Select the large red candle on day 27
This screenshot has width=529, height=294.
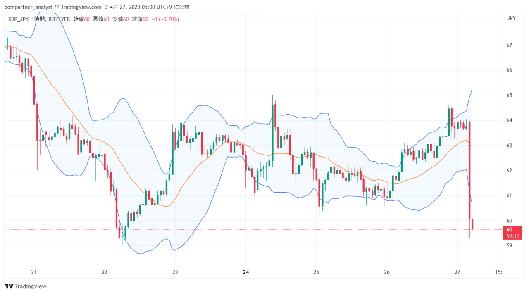tap(469, 170)
